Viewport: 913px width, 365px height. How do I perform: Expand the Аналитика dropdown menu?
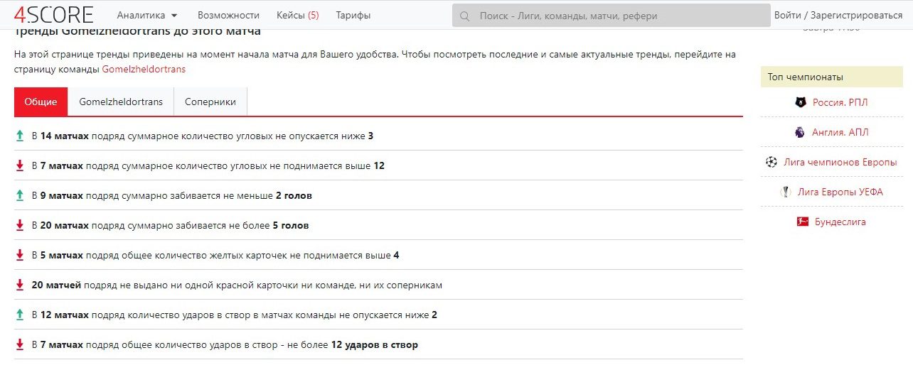pyautogui.click(x=147, y=15)
